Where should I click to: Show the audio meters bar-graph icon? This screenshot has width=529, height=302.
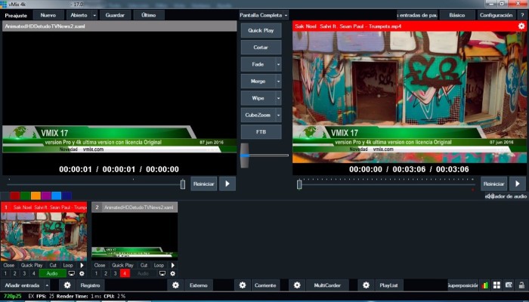click(x=484, y=285)
